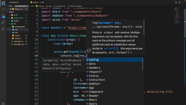
Task: Click the open changes icon in editor toolbar
Action: click(176, 2)
